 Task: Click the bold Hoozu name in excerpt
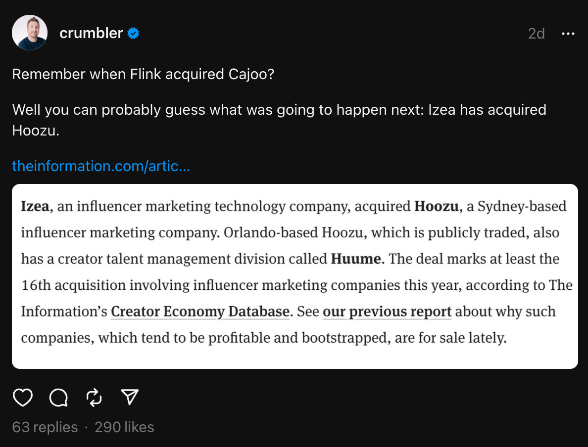tap(436, 206)
